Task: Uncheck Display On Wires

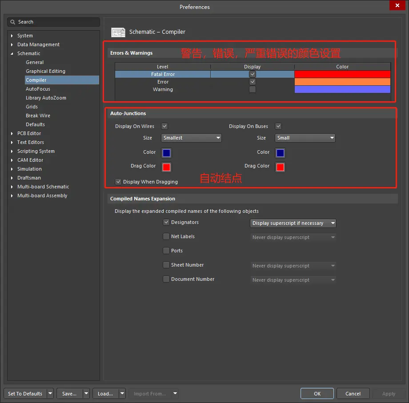Action: 164,126
